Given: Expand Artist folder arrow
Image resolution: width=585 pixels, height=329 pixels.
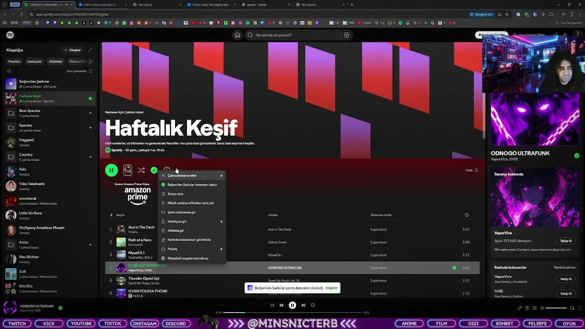Looking at the screenshot, I should pos(90,244).
